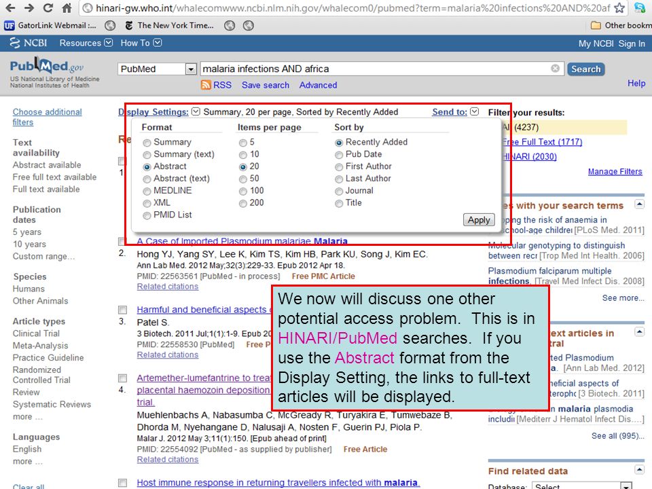The height and width of the screenshot is (489, 652).
Task: Collapse free full-text articles panel
Action: [639, 331]
